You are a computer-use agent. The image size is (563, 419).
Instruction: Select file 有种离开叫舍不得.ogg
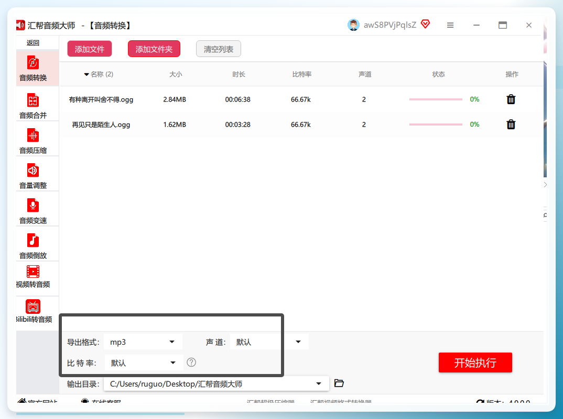pos(101,99)
